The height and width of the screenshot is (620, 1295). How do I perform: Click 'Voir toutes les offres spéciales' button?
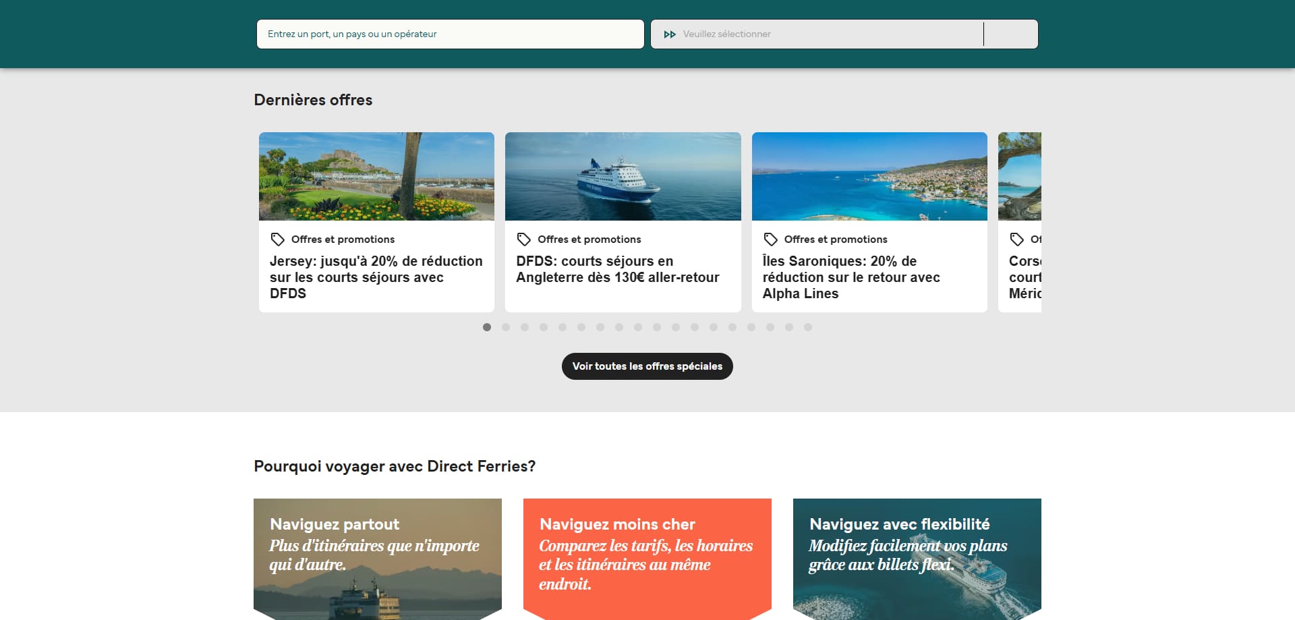pos(647,366)
